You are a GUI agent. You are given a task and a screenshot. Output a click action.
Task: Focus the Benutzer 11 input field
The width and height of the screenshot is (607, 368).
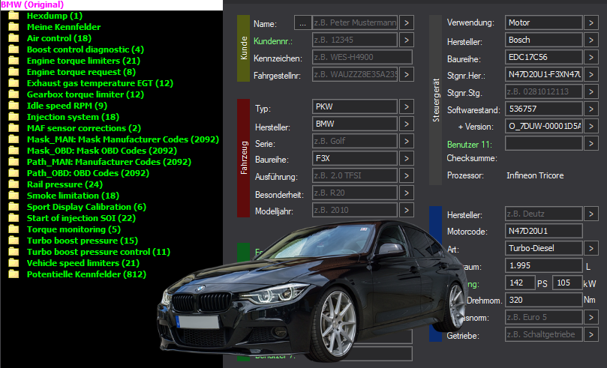(544, 144)
